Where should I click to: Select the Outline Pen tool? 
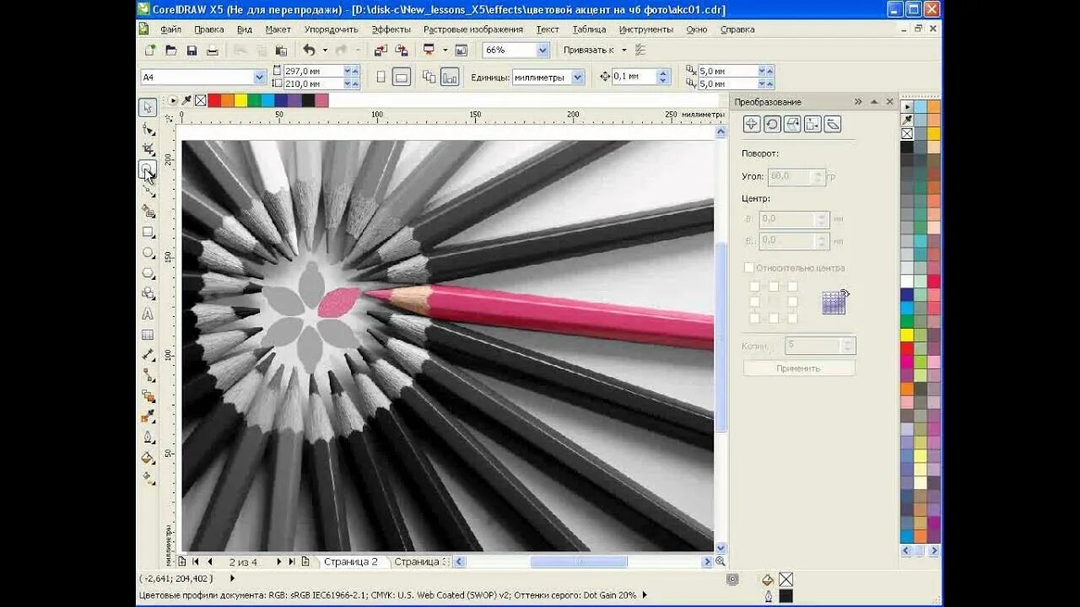pos(148,437)
